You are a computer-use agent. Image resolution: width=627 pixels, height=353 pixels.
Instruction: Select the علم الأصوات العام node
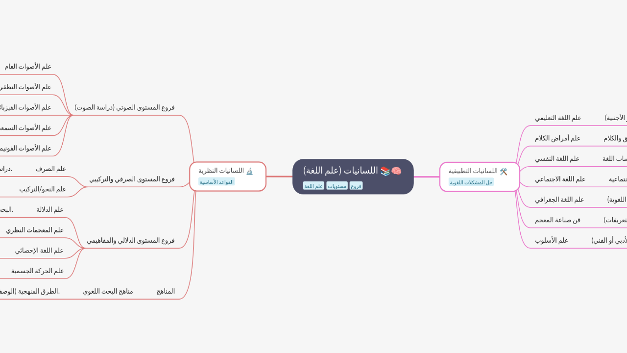28,66
